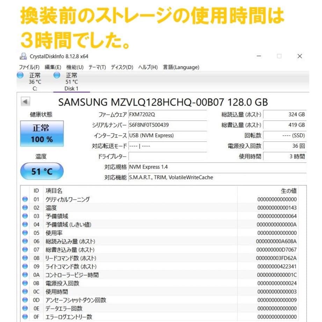The height and width of the screenshot is (322, 322).
Task: Click the NVM Express 1.4 standard field
Action: click(x=217, y=167)
